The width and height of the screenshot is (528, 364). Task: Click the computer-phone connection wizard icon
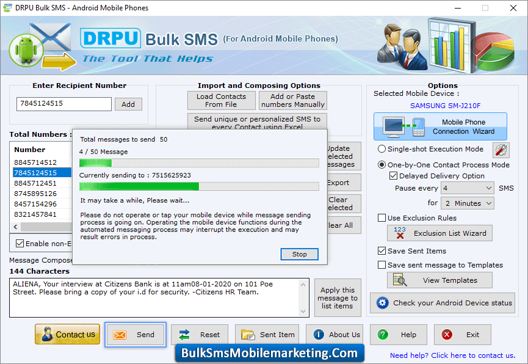point(405,127)
